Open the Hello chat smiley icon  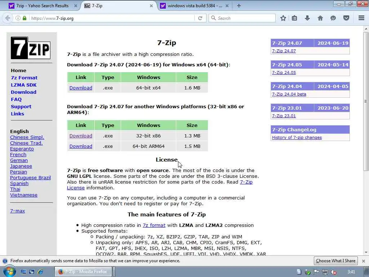point(333,18)
